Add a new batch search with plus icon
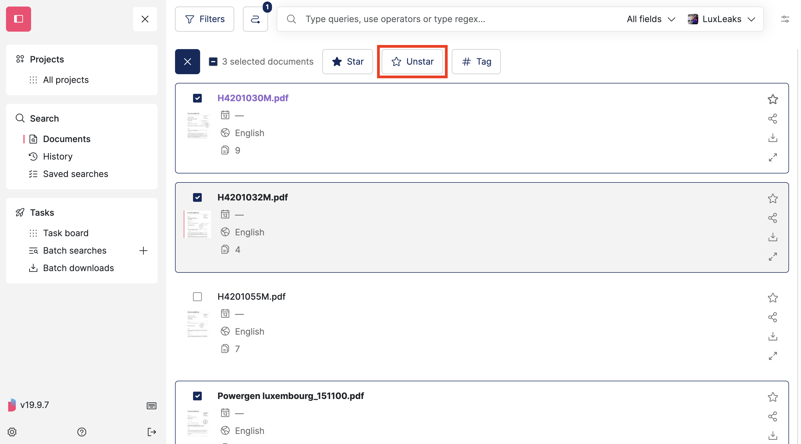Screen dimensions: 801x444 143,250
